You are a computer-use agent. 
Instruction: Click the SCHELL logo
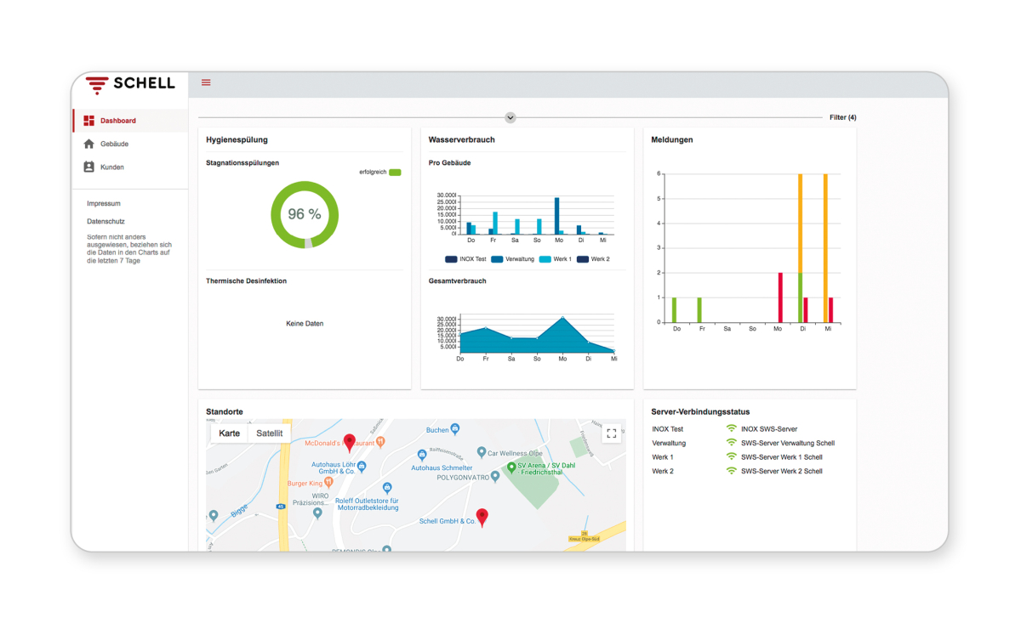[x=131, y=83]
